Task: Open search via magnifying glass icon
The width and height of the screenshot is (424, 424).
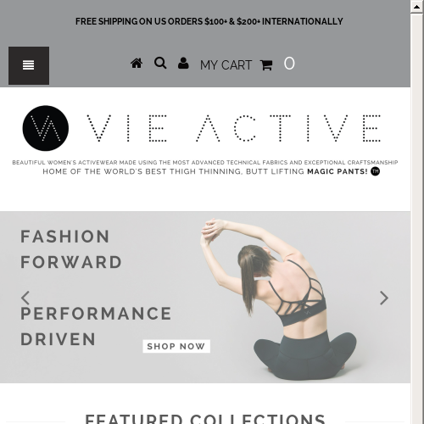Action: (160, 63)
